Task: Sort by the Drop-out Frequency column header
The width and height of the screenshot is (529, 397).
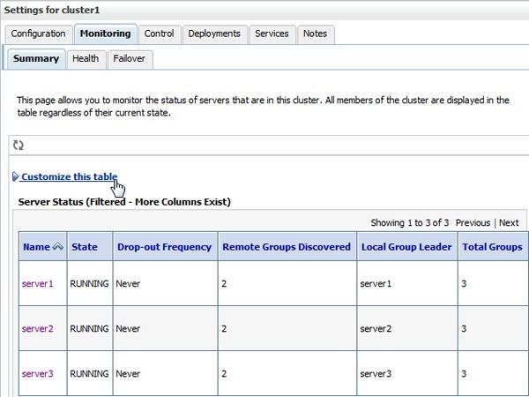Action: click(164, 247)
